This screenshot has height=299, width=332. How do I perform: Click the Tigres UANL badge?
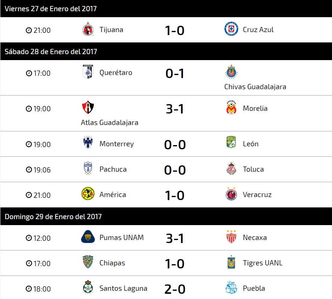[231, 262]
